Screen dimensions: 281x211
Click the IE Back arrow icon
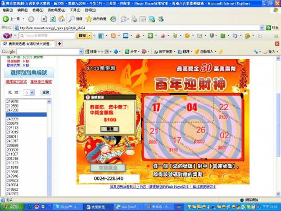coord(6,19)
